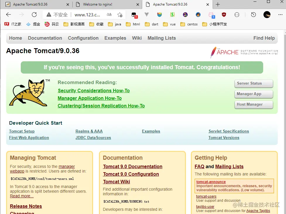Open Examples in Tomcat navigation bar

(x=115, y=38)
